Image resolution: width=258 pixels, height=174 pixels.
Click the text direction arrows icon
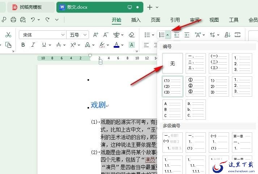(x=212, y=35)
